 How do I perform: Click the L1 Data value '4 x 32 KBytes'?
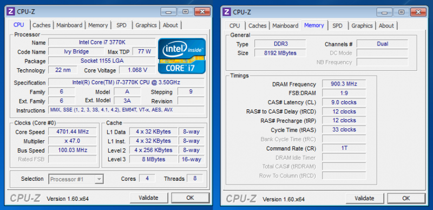153,132
